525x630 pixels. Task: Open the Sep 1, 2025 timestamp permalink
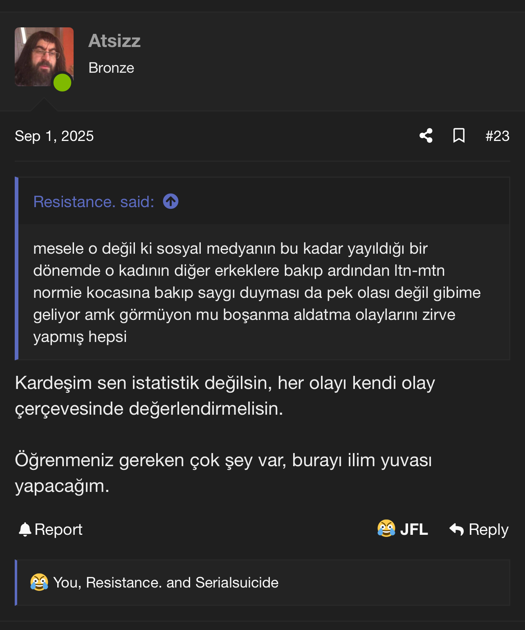[x=54, y=136]
